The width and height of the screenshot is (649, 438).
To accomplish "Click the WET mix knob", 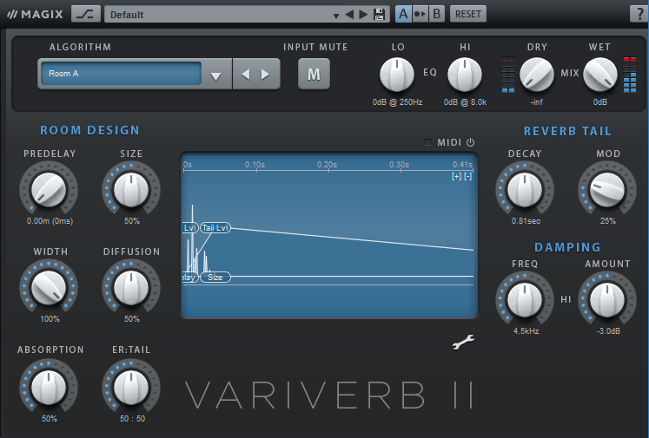I will [600, 75].
